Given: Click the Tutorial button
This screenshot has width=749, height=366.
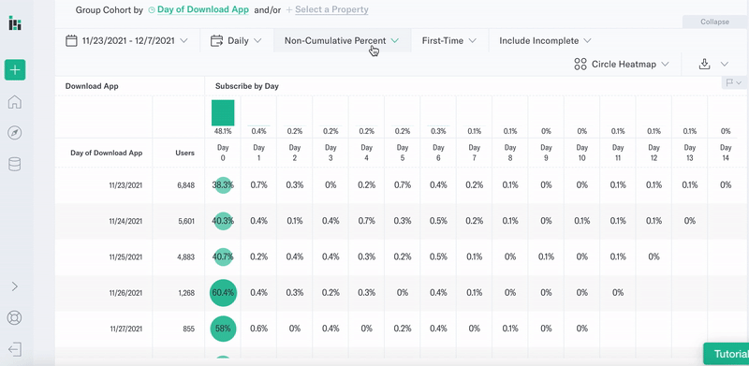Looking at the screenshot, I should point(727,354).
